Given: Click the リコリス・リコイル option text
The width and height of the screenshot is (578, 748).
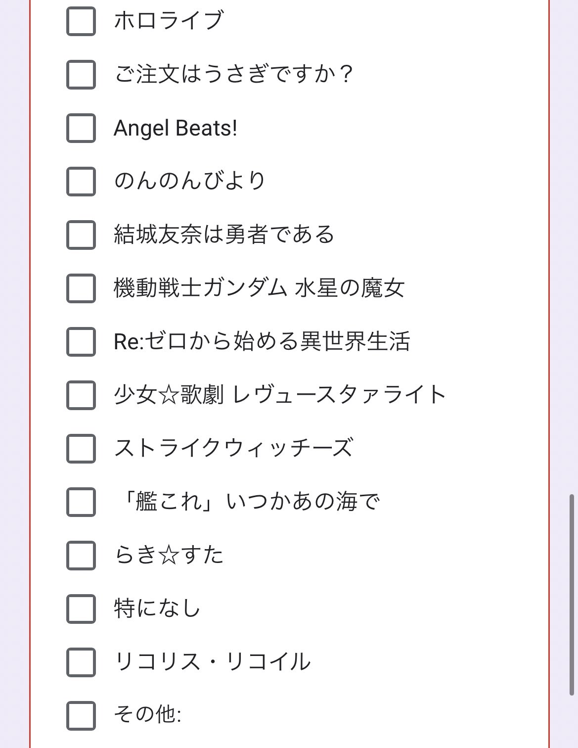Looking at the screenshot, I should click(212, 662).
